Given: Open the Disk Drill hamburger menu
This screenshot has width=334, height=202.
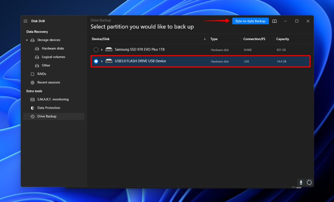Looking at the screenshot, I should (25, 21).
